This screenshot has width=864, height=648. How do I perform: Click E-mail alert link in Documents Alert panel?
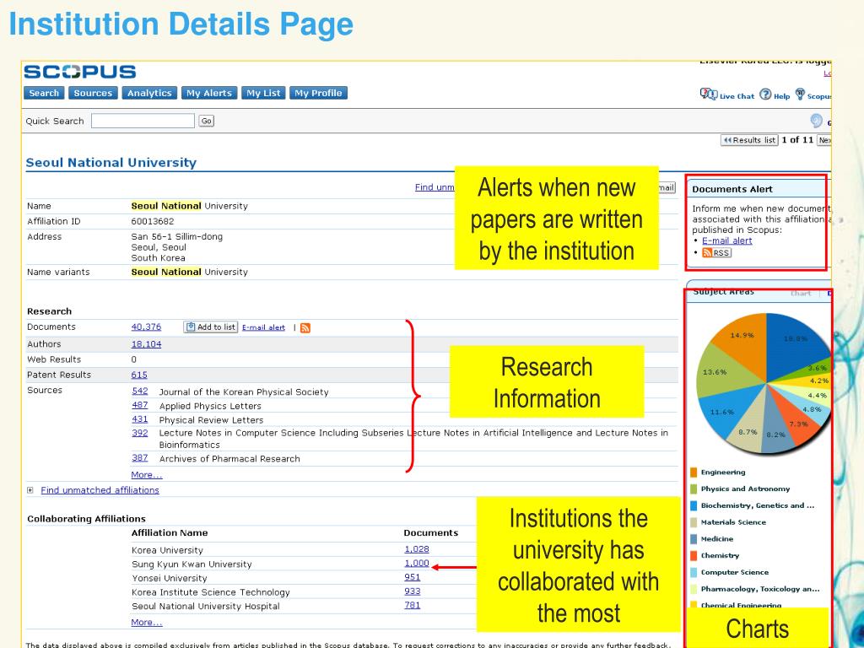[x=726, y=240]
